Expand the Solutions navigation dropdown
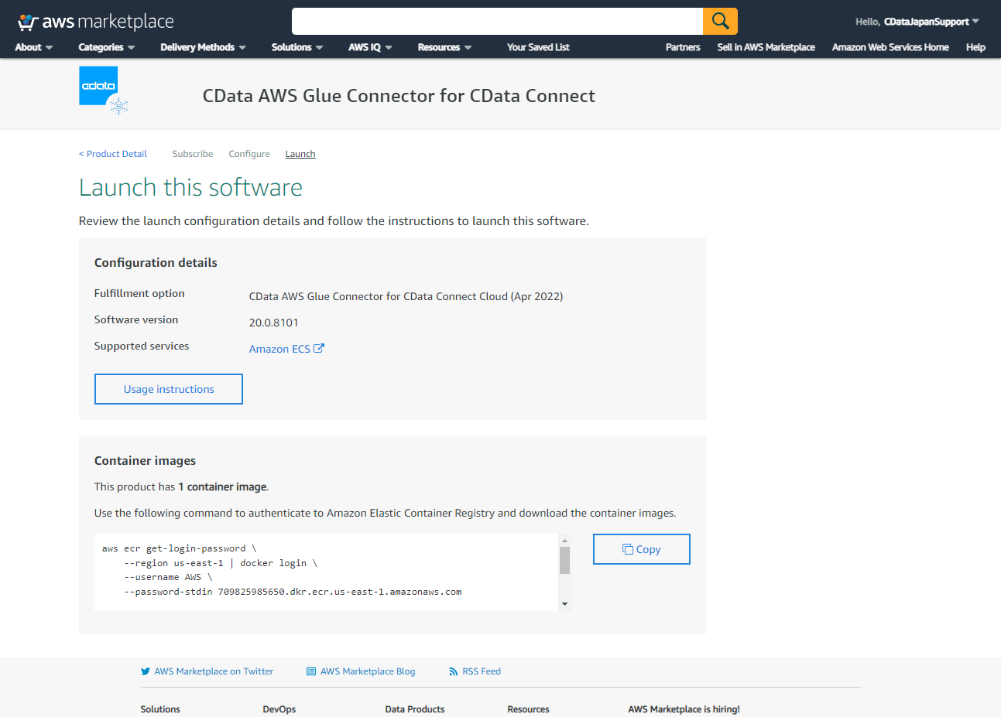The height and width of the screenshot is (717, 1001). 297,47
